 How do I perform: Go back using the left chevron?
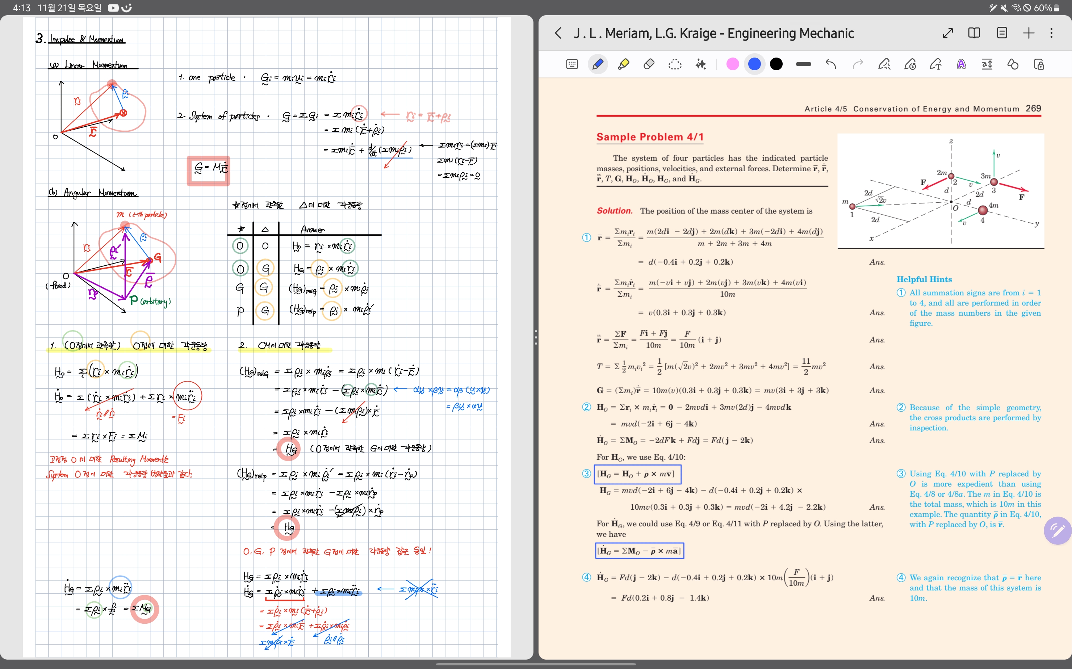558,33
